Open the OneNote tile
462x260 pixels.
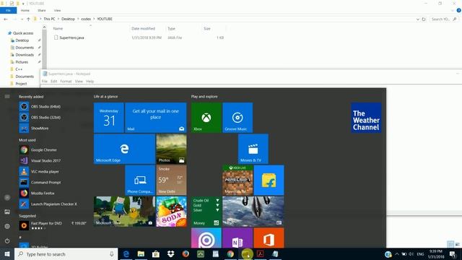point(237,238)
